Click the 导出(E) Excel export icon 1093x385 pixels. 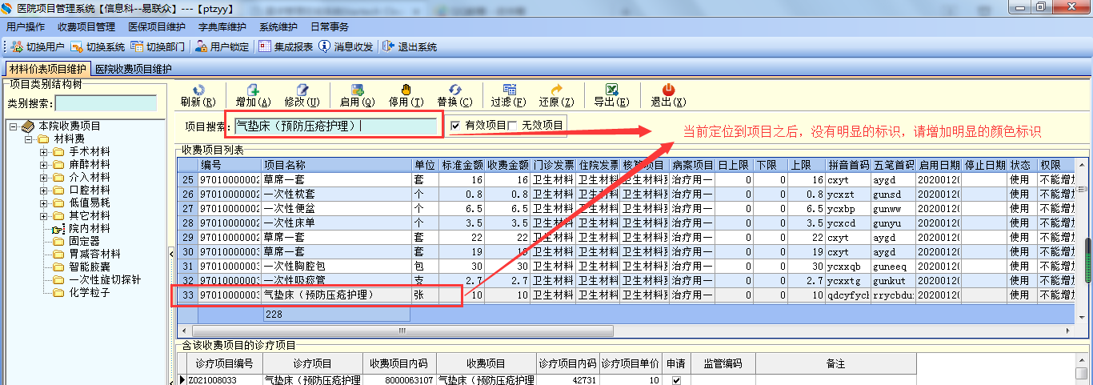tap(611, 90)
